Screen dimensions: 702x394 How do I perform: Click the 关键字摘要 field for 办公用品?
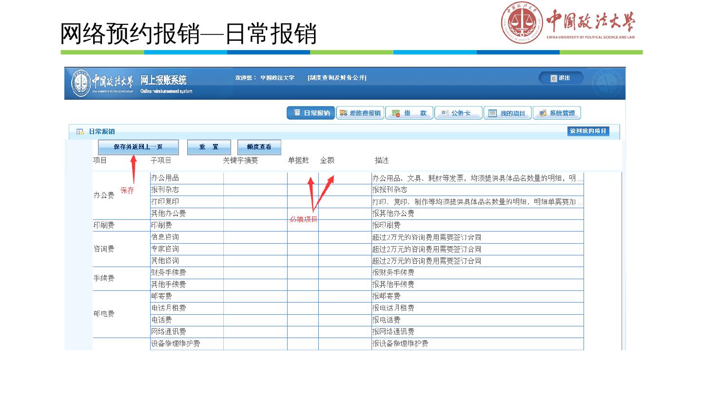255,178
